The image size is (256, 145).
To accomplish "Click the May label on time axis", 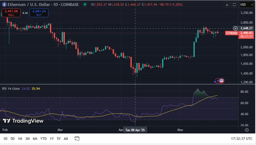I will click(180, 130).
